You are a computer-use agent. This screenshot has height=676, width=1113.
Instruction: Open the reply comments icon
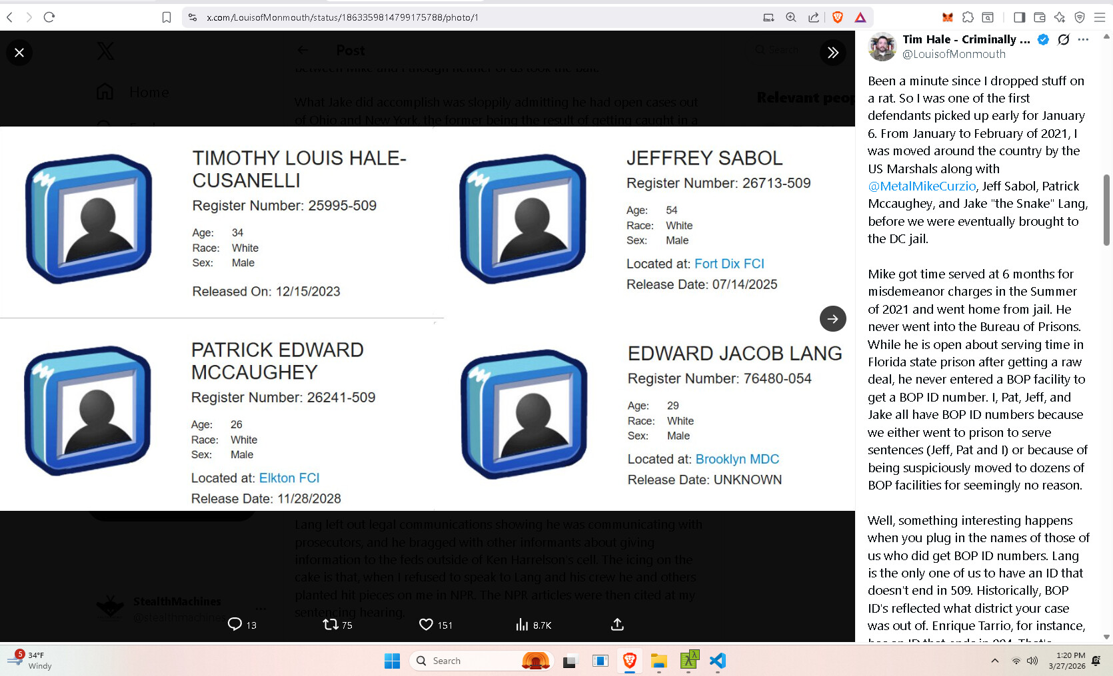pos(235,625)
